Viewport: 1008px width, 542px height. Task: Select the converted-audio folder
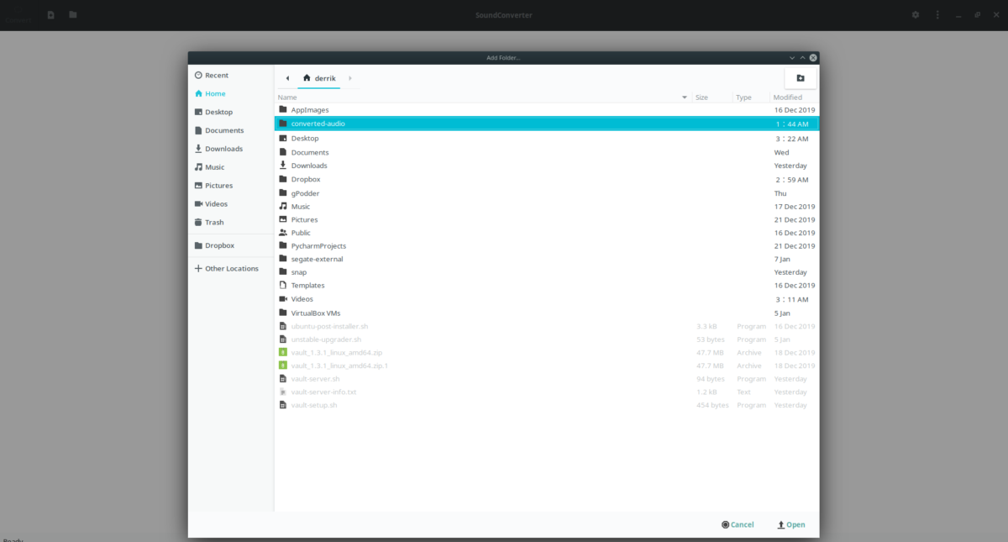coord(316,124)
